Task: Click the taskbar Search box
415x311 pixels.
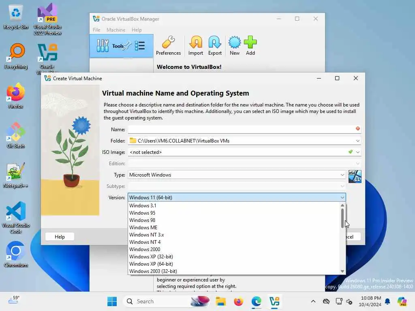Action: [x=167, y=301]
